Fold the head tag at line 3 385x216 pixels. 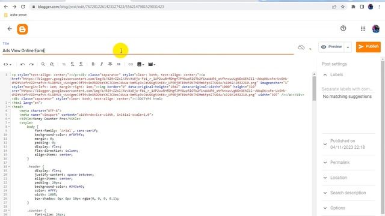click(9, 107)
